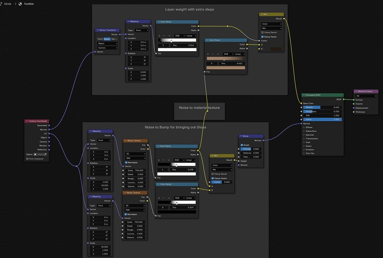Open ramp tools chevron on Color Ramp Pos 0.461
Viewport: 383px width, 258px height.
(x=218, y=54)
